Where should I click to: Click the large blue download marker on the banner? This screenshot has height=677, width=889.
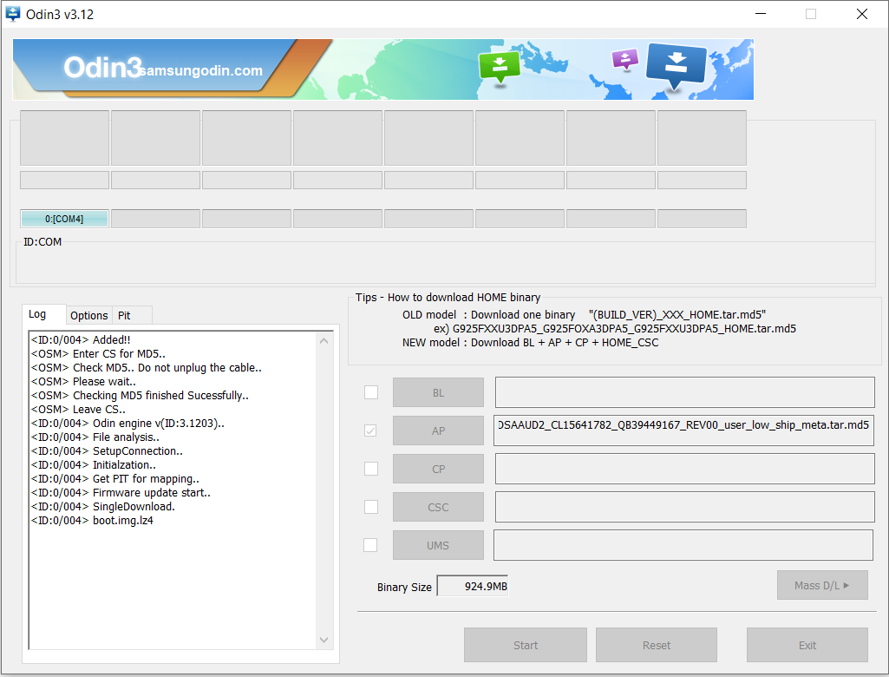[676, 65]
